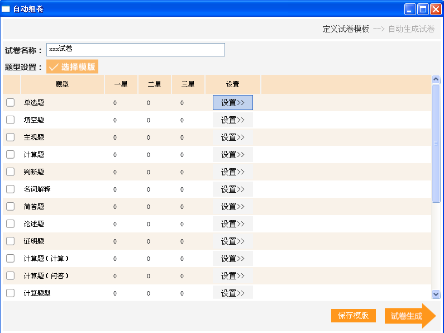The height and width of the screenshot is (333, 444).
Task: Open 设置>> for 判断题
Action: pyautogui.click(x=233, y=172)
